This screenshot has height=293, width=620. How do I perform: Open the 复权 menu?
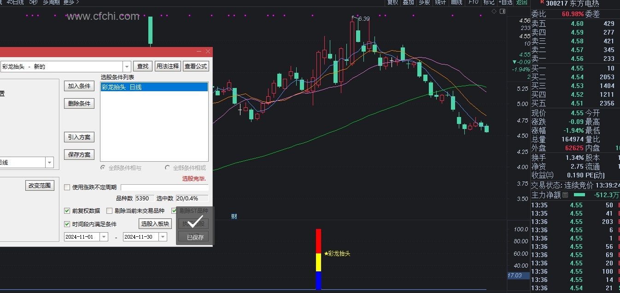pyautogui.click(x=392, y=2)
